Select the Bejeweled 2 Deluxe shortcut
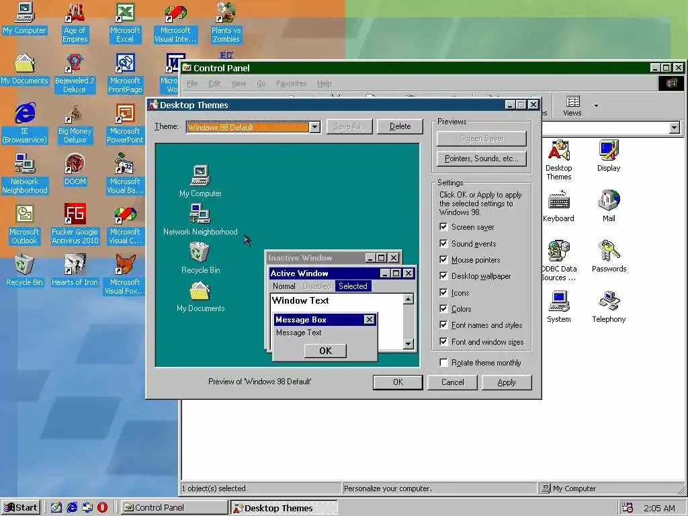The image size is (688, 516). tap(75, 73)
